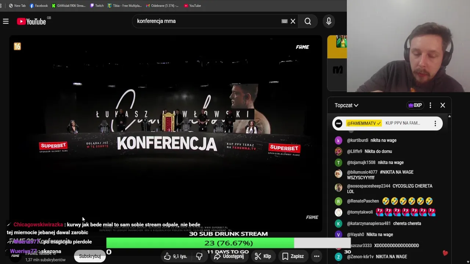Viewport: 470px width, 264px height.
Task: Send a heart reaction in chat
Action: tap(445, 253)
